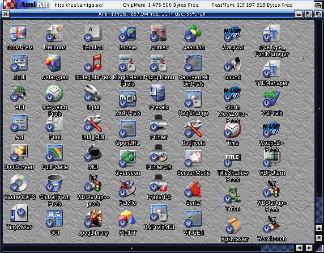Open WBStartup+ Prefs traffic light icon
The height and width of the screenshot is (253, 324).
(272, 189)
